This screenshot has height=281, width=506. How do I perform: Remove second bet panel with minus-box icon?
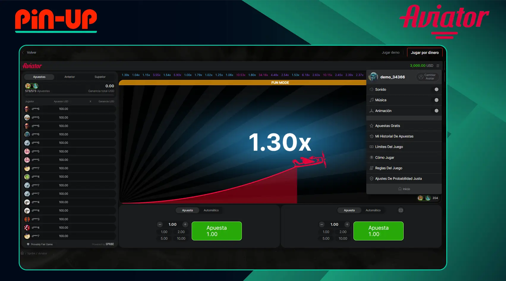(x=401, y=210)
